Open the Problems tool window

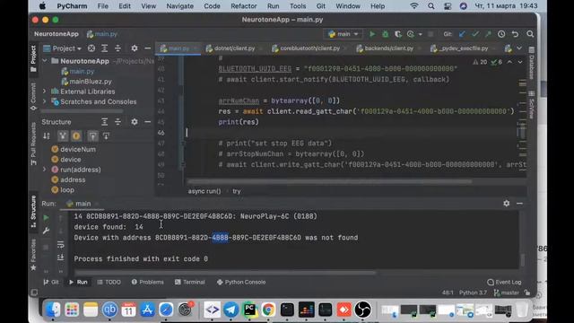point(147,282)
